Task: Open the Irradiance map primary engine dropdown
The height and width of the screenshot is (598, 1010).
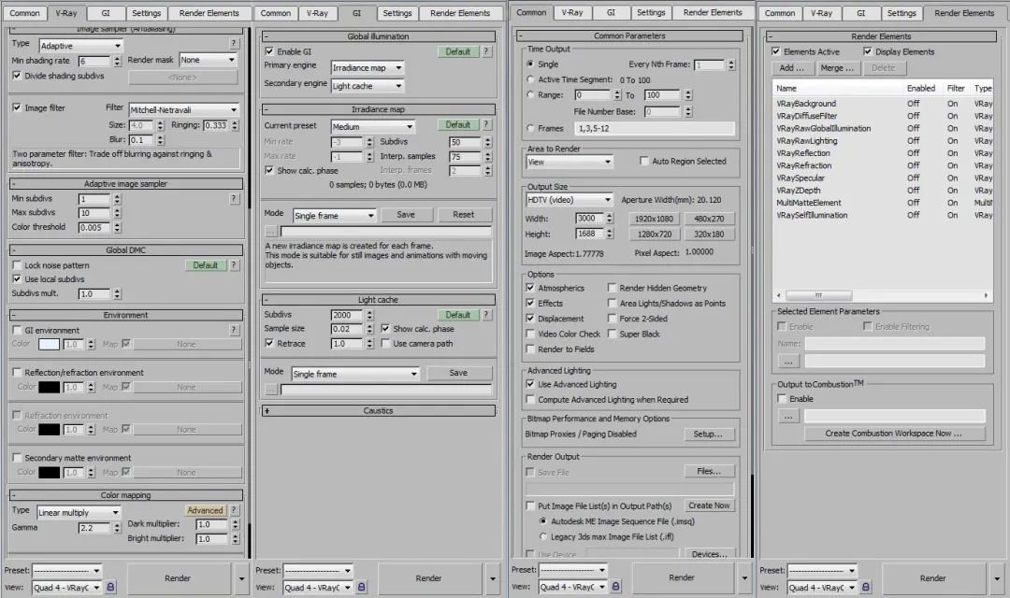Action: pos(368,68)
